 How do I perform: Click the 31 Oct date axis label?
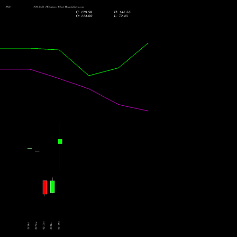(x=28, y=226)
